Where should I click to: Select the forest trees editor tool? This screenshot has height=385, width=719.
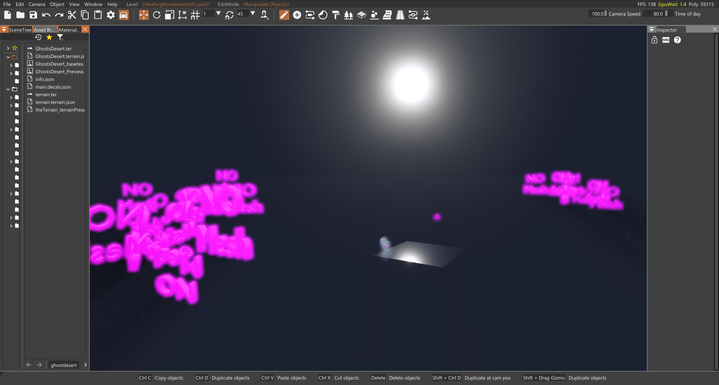point(348,15)
